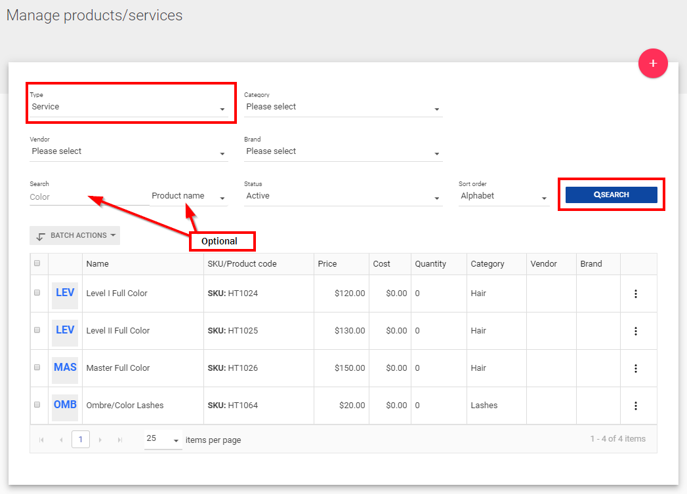Screen dimensions: 687x494
Task: Tick the checkbox for Level I Full Color
Action: click(x=37, y=294)
